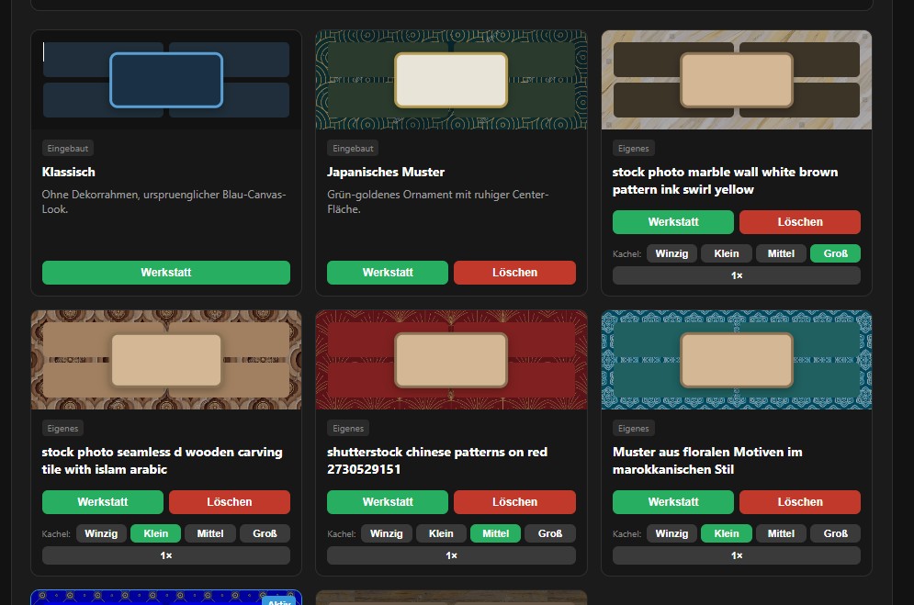
Task: Select Groß tile size for marble wall
Action: pos(835,254)
